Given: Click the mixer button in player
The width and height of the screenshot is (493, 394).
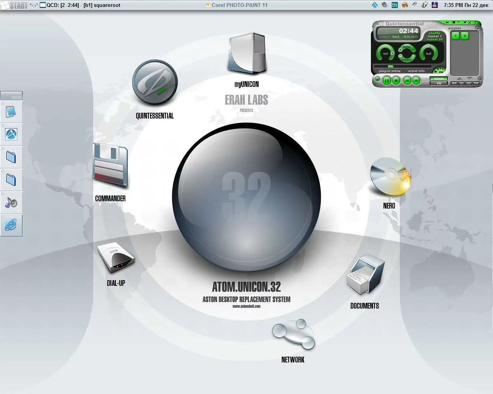Looking at the screenshot, I should click(439, 78).
